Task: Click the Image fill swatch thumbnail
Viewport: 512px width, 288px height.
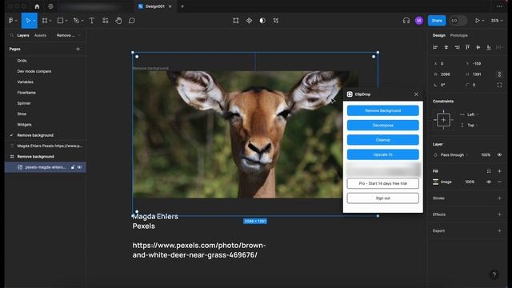Action: [435, 182]
